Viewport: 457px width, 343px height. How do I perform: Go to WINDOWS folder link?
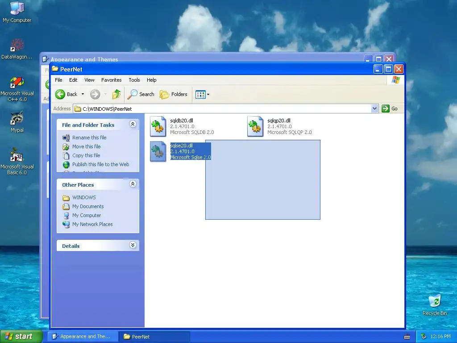84,197
